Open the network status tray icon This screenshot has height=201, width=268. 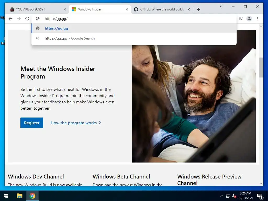228,196
